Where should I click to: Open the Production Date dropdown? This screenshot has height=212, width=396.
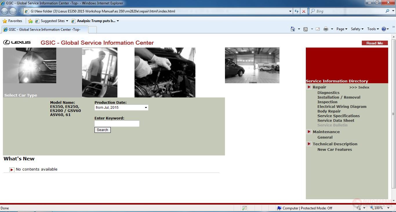tap(121, 108)
